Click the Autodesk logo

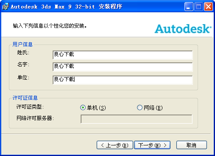pos(183,29)
